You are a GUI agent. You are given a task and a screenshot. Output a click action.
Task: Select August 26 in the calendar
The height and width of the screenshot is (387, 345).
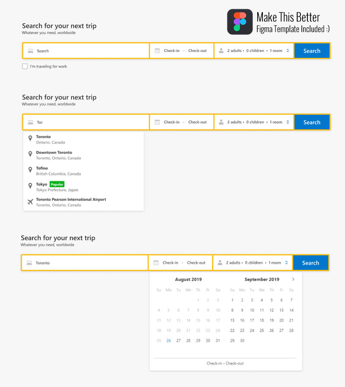[169, 341]
